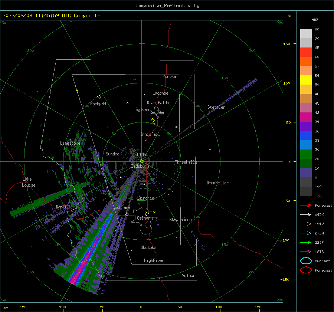The height and width of the screenshot is (312, 334).
Task: Click the magenta 18TS arrow icon
Action: click(306, 252)
